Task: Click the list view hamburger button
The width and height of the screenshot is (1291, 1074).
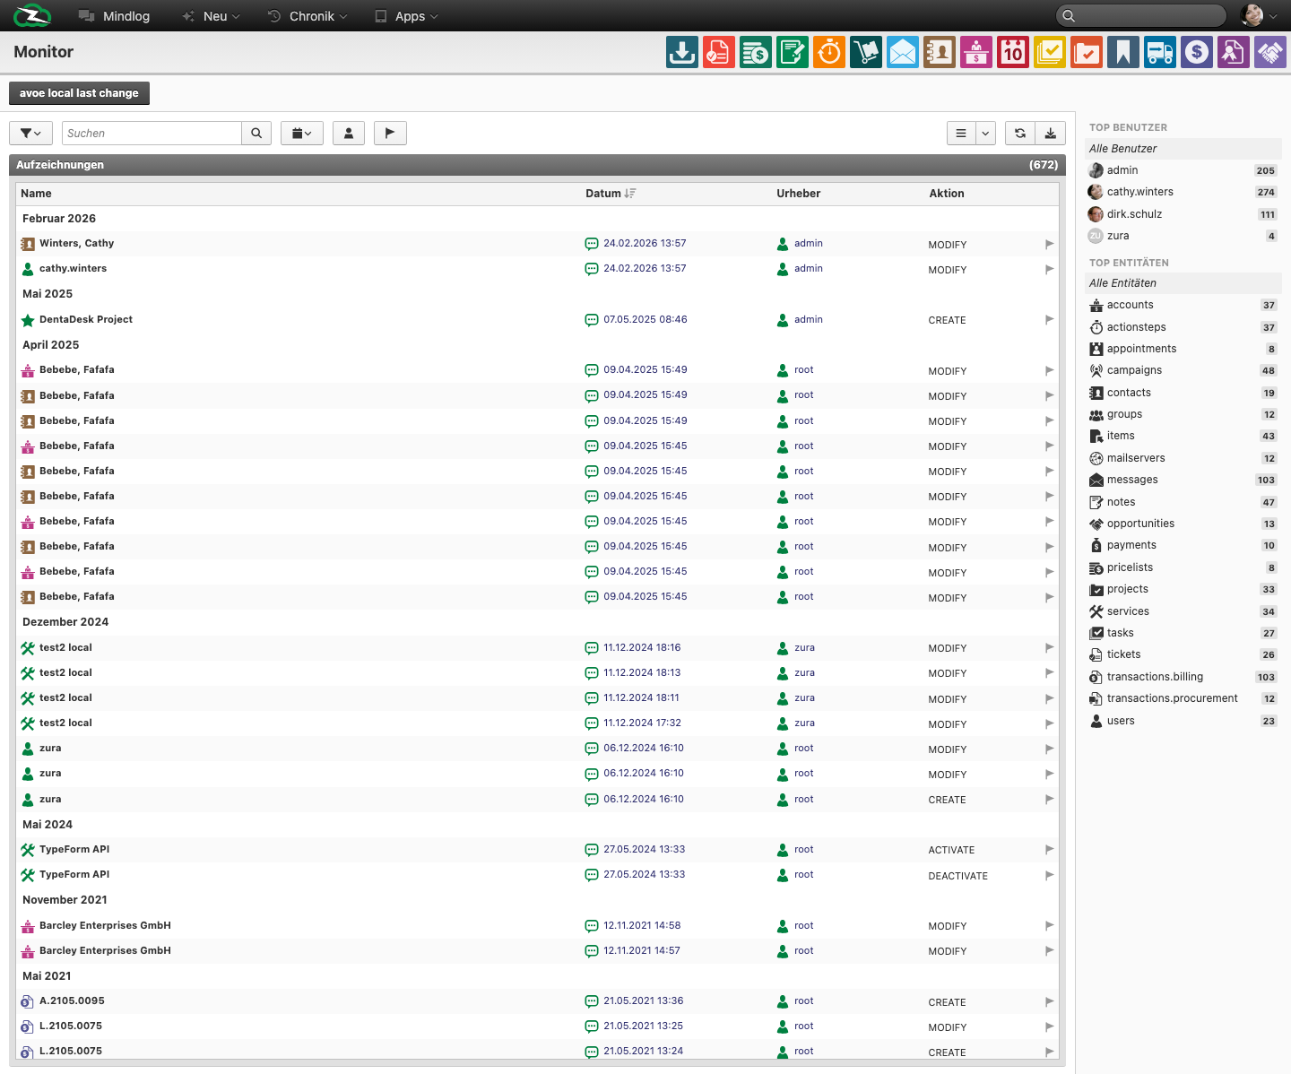Action: point(961,133)
